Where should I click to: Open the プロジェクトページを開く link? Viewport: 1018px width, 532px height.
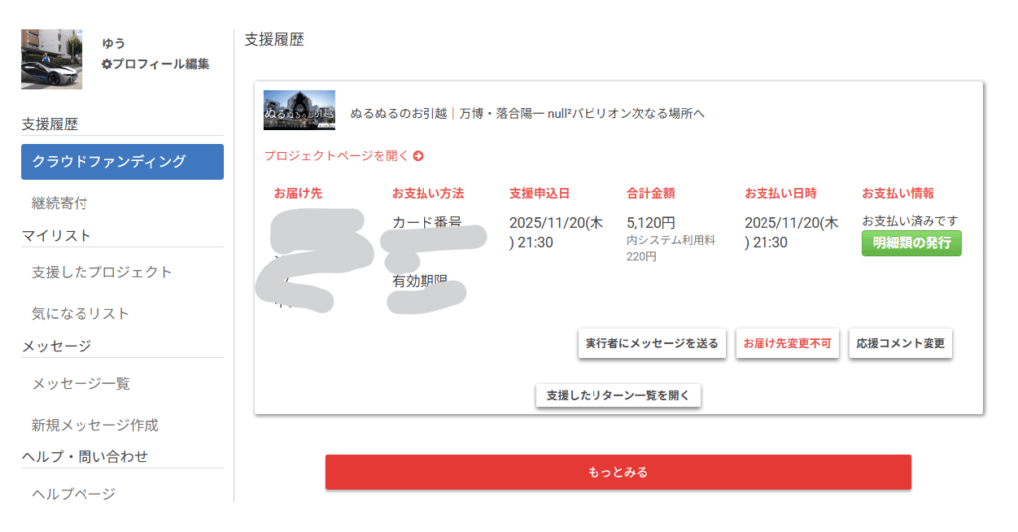(x=337, y=156)
